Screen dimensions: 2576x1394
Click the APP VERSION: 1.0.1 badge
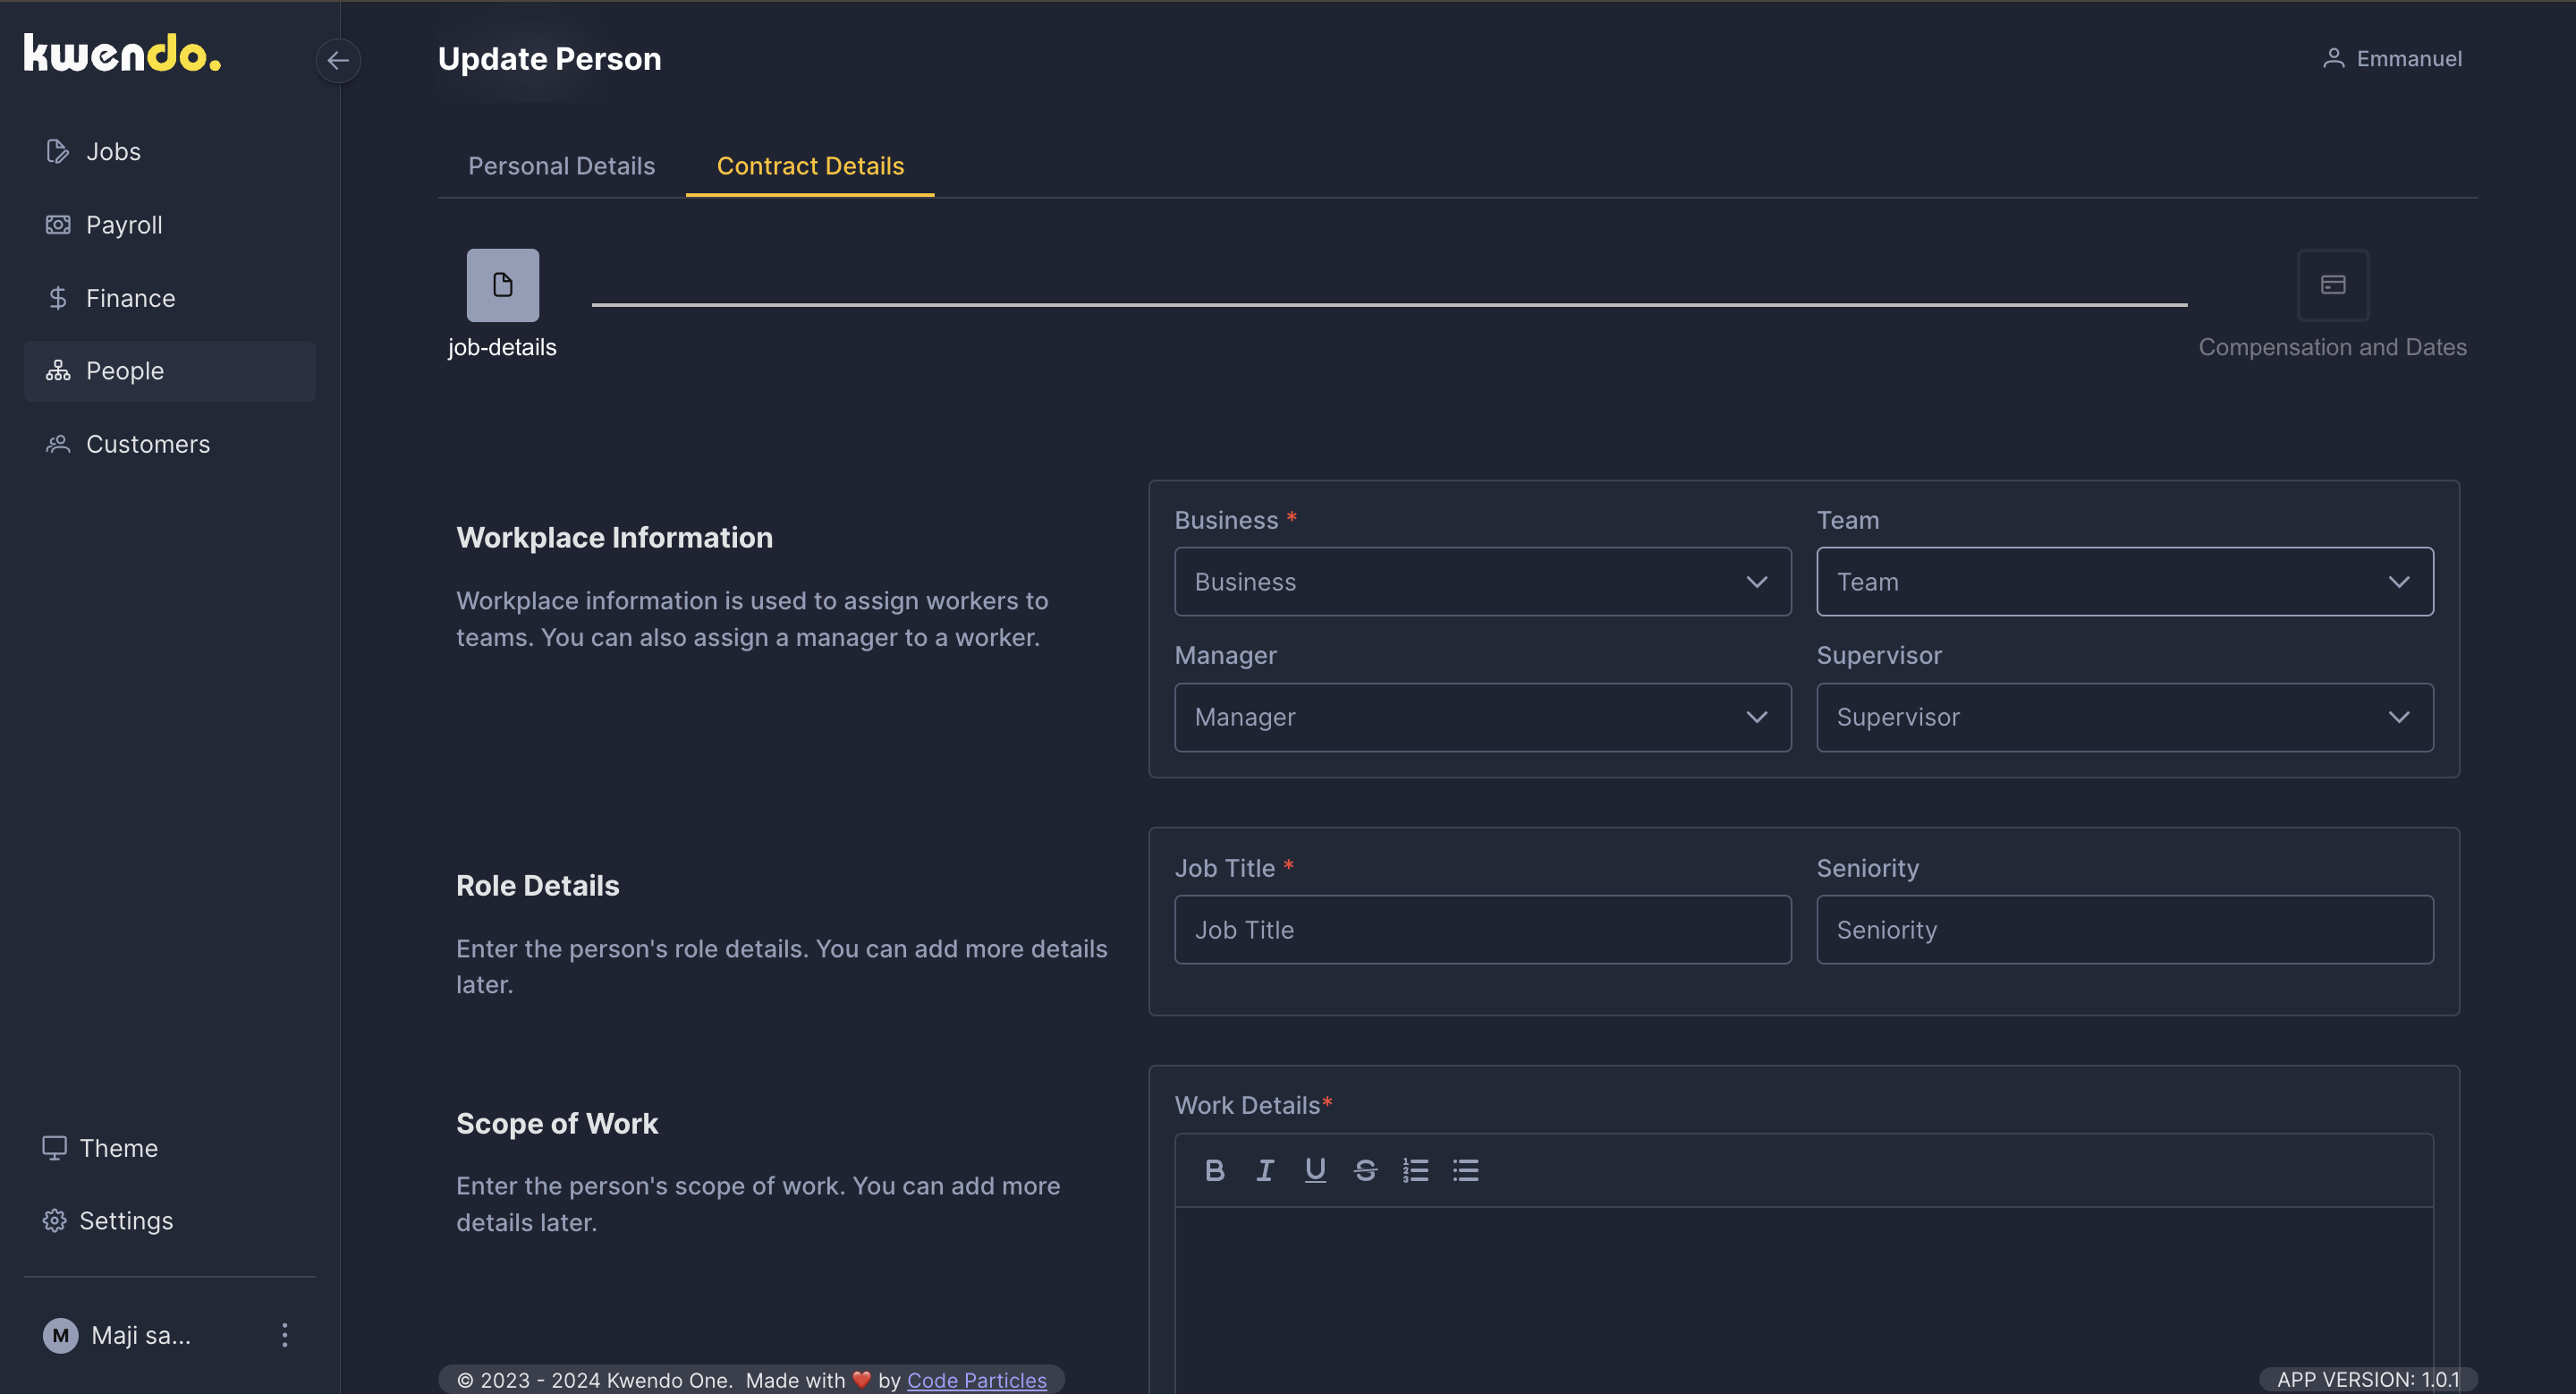click(2367, 1380)
